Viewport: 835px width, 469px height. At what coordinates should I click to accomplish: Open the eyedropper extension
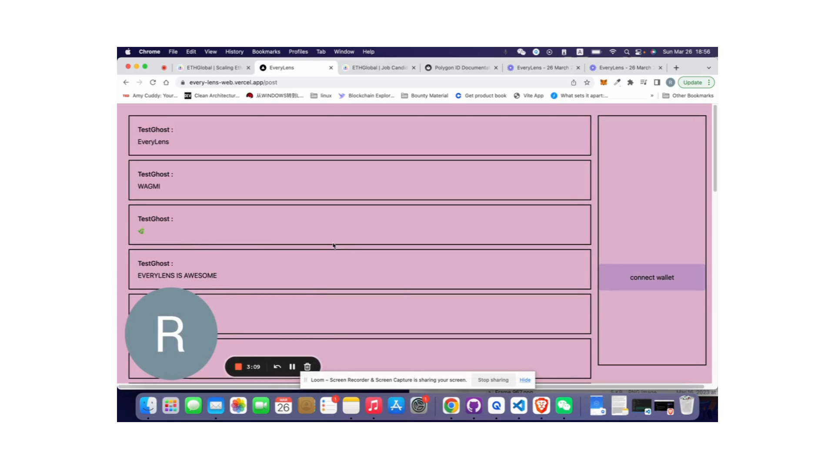point(617,82)
